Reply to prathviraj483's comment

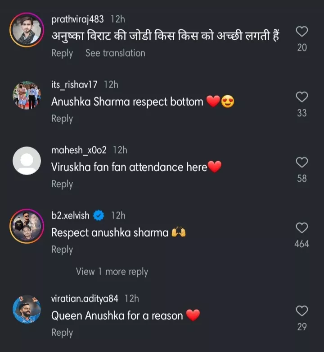click(x=62, y=53)
